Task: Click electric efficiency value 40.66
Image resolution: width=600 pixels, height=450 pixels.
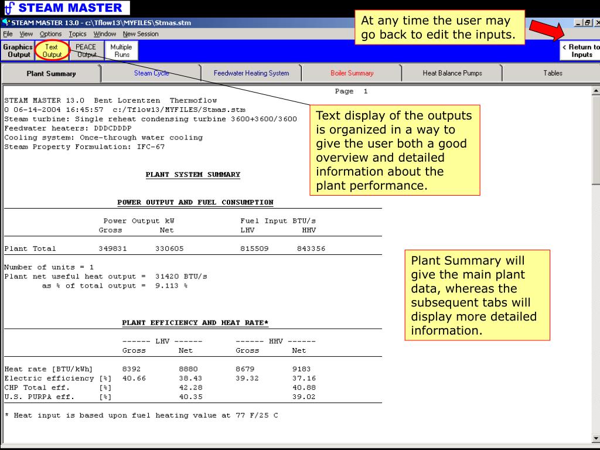Action: [x=134, y=379]
